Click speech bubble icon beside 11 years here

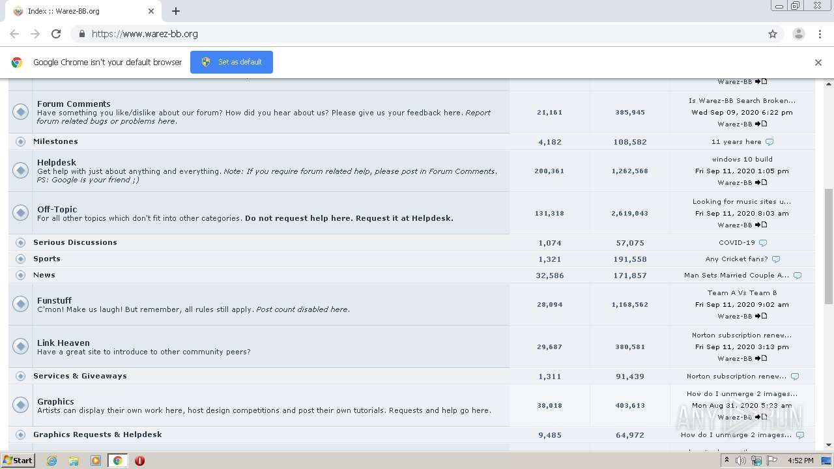coord(769,142)
